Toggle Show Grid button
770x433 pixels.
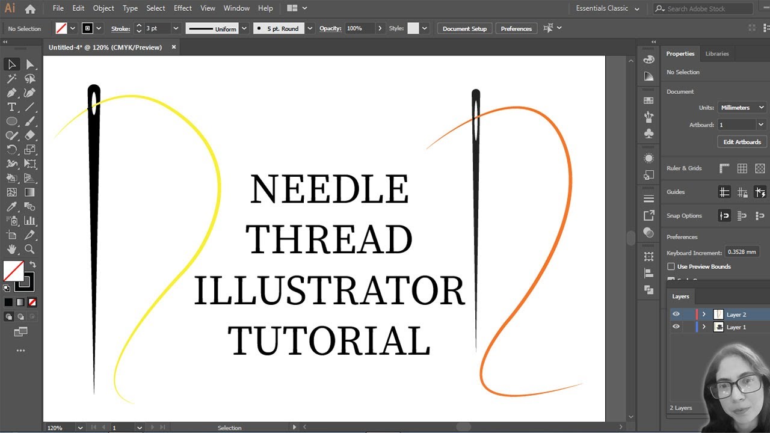coord(742,168)
